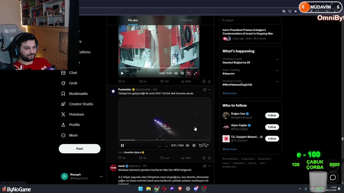Reply to the Pusholder post
Screen dimensions: 344x193
click(122, 158)
